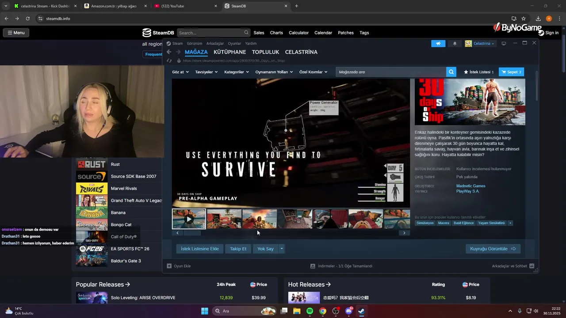This screenshot has width=566, height=318.
Task: Click Chrome browser back arrow
Action: click(x=6, y=19)
